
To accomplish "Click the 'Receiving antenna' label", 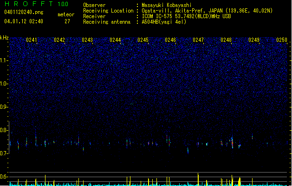I will [107, 22].
